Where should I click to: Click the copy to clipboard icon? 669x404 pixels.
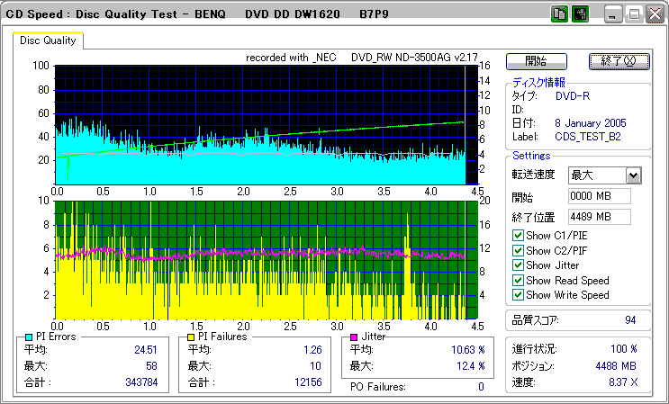(558, 14)
